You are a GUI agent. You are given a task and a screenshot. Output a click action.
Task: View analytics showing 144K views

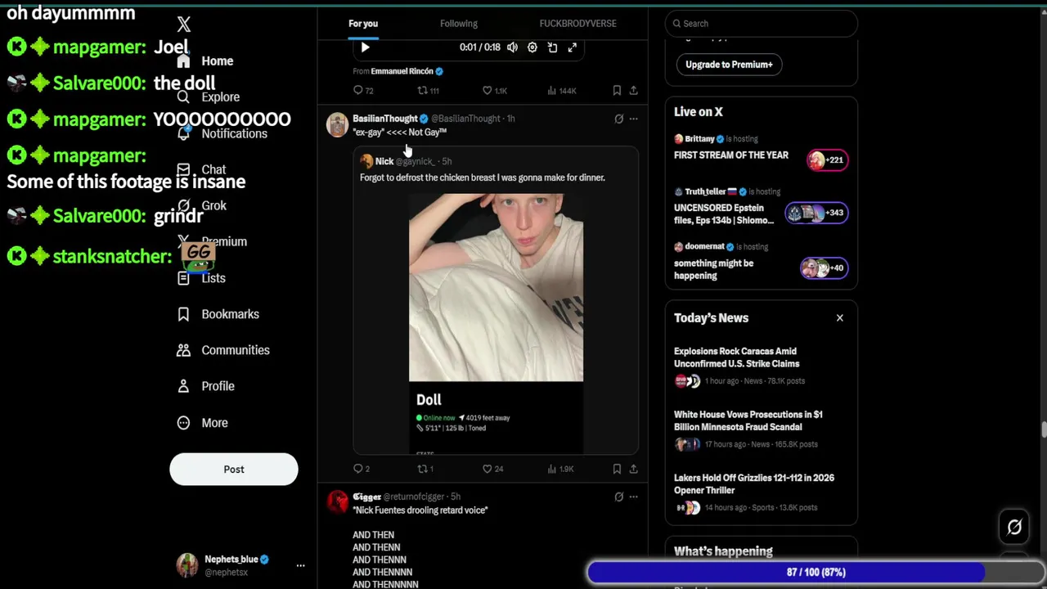pyautogui.click(x=562, y=91)
